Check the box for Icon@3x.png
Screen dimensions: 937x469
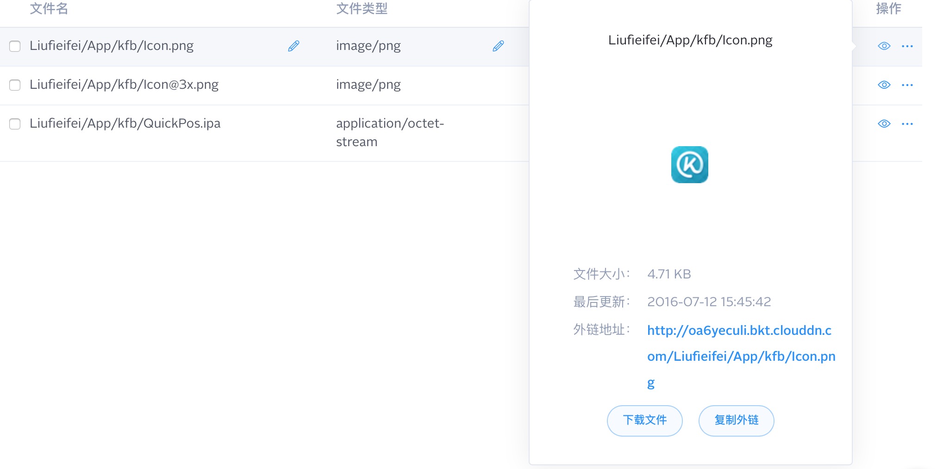(x=15, y=85)
